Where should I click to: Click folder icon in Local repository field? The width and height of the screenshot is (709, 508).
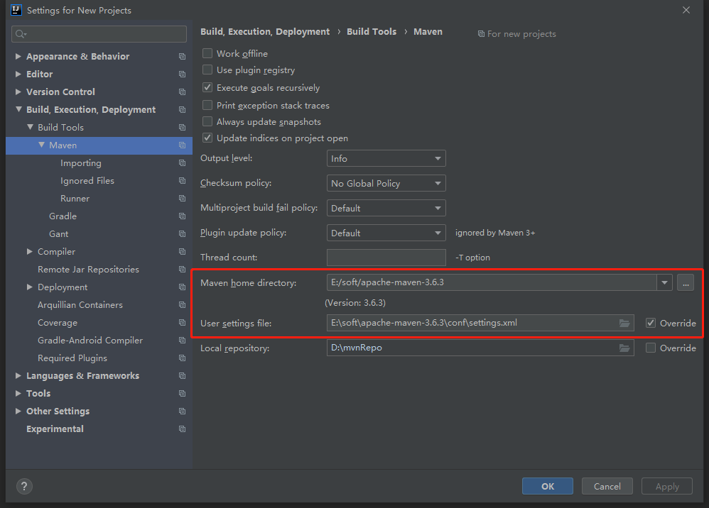coord(624,348)
